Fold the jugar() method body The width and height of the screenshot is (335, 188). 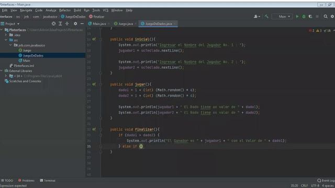100,85
